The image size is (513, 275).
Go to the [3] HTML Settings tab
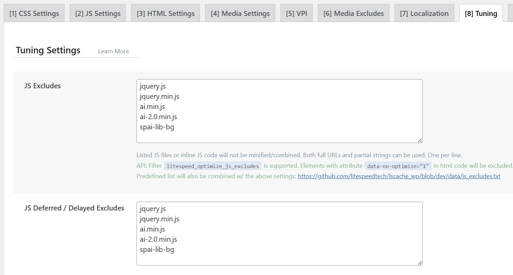[x=165, y=14]
